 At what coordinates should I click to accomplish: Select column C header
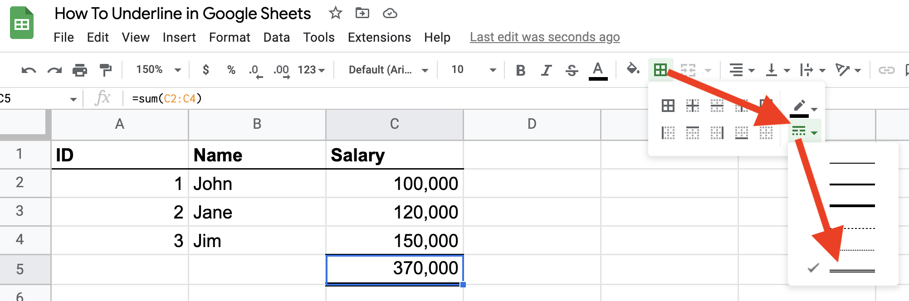395,124
